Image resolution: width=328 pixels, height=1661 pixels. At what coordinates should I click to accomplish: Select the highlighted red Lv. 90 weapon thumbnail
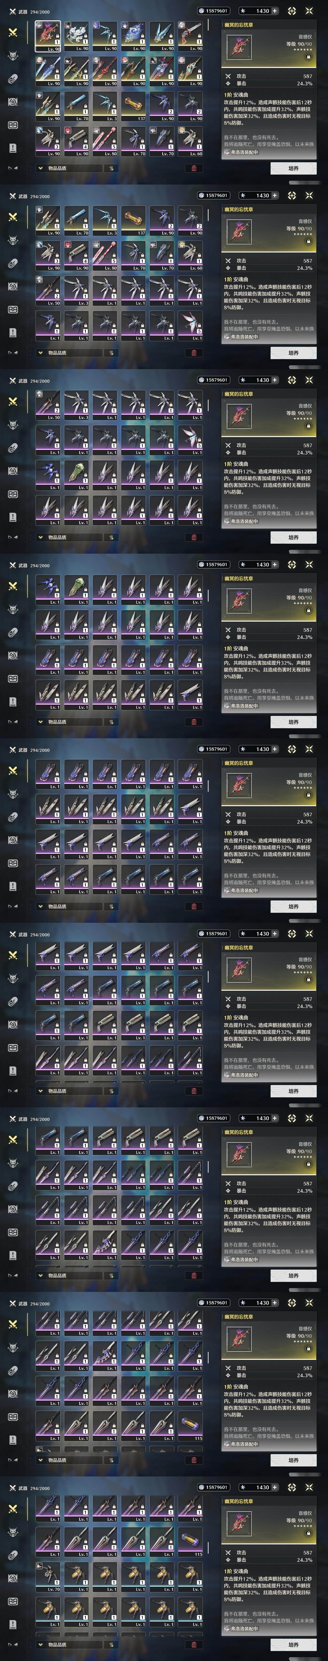(48, 36)
